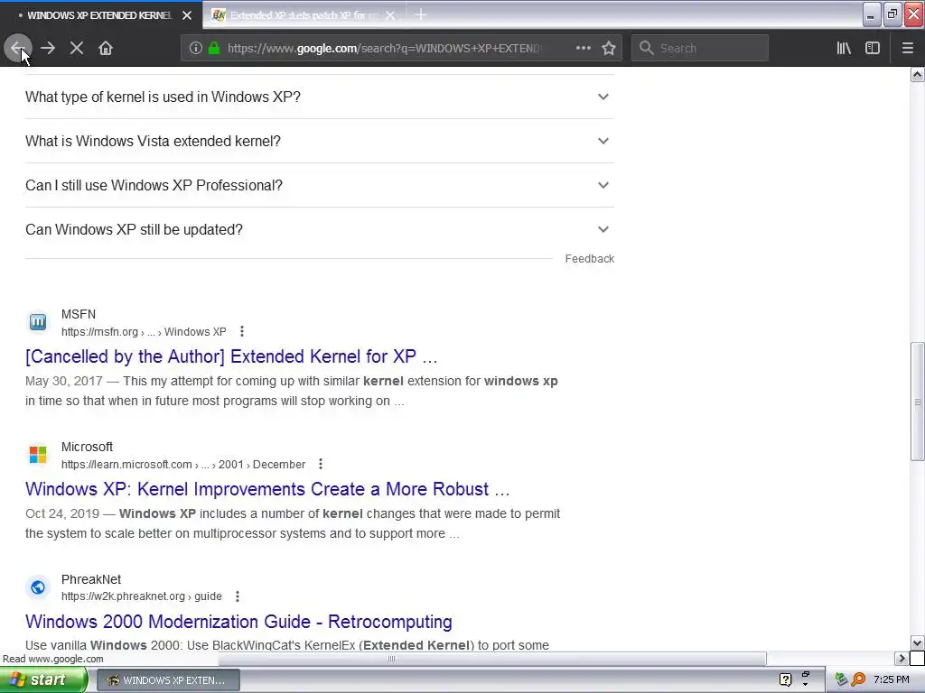The height and width of the screenshot is (693, 925).
Task: Click the green padlock security icon
Action: point(214,48)
